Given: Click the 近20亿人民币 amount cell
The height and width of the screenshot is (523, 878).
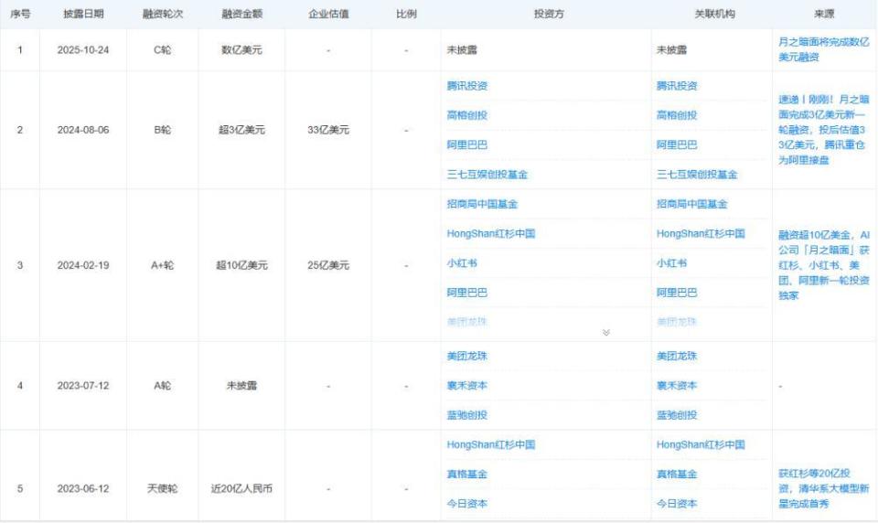Looking at the screenshot, I should coord(241,489).
